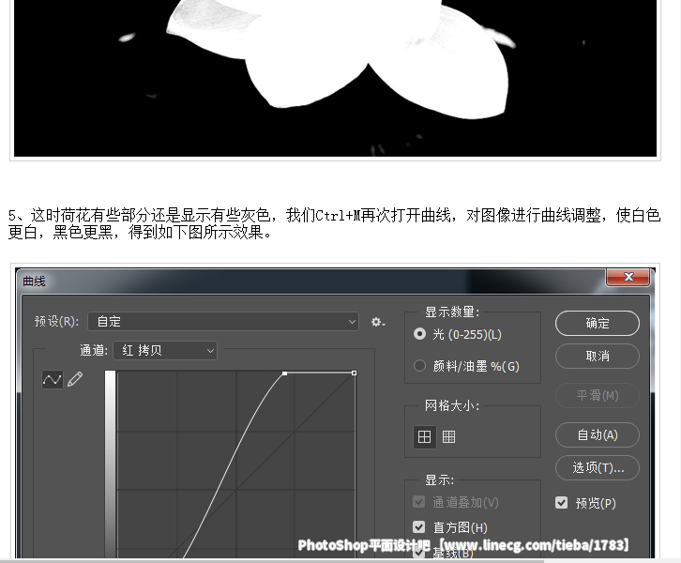Click the 显示数量 group label
Viewport: 681px width, 563px height.
click(452, 312)
